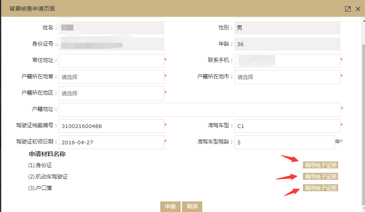Click the 驾驶证档案编号 field

[x=111, y=126]
